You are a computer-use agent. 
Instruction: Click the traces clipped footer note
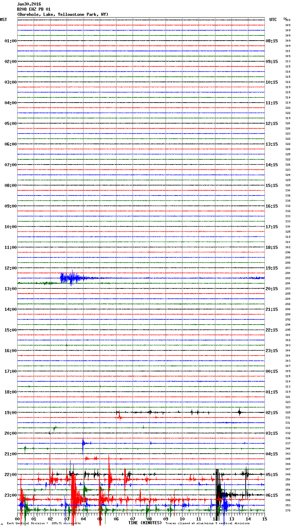pos(207,523)
